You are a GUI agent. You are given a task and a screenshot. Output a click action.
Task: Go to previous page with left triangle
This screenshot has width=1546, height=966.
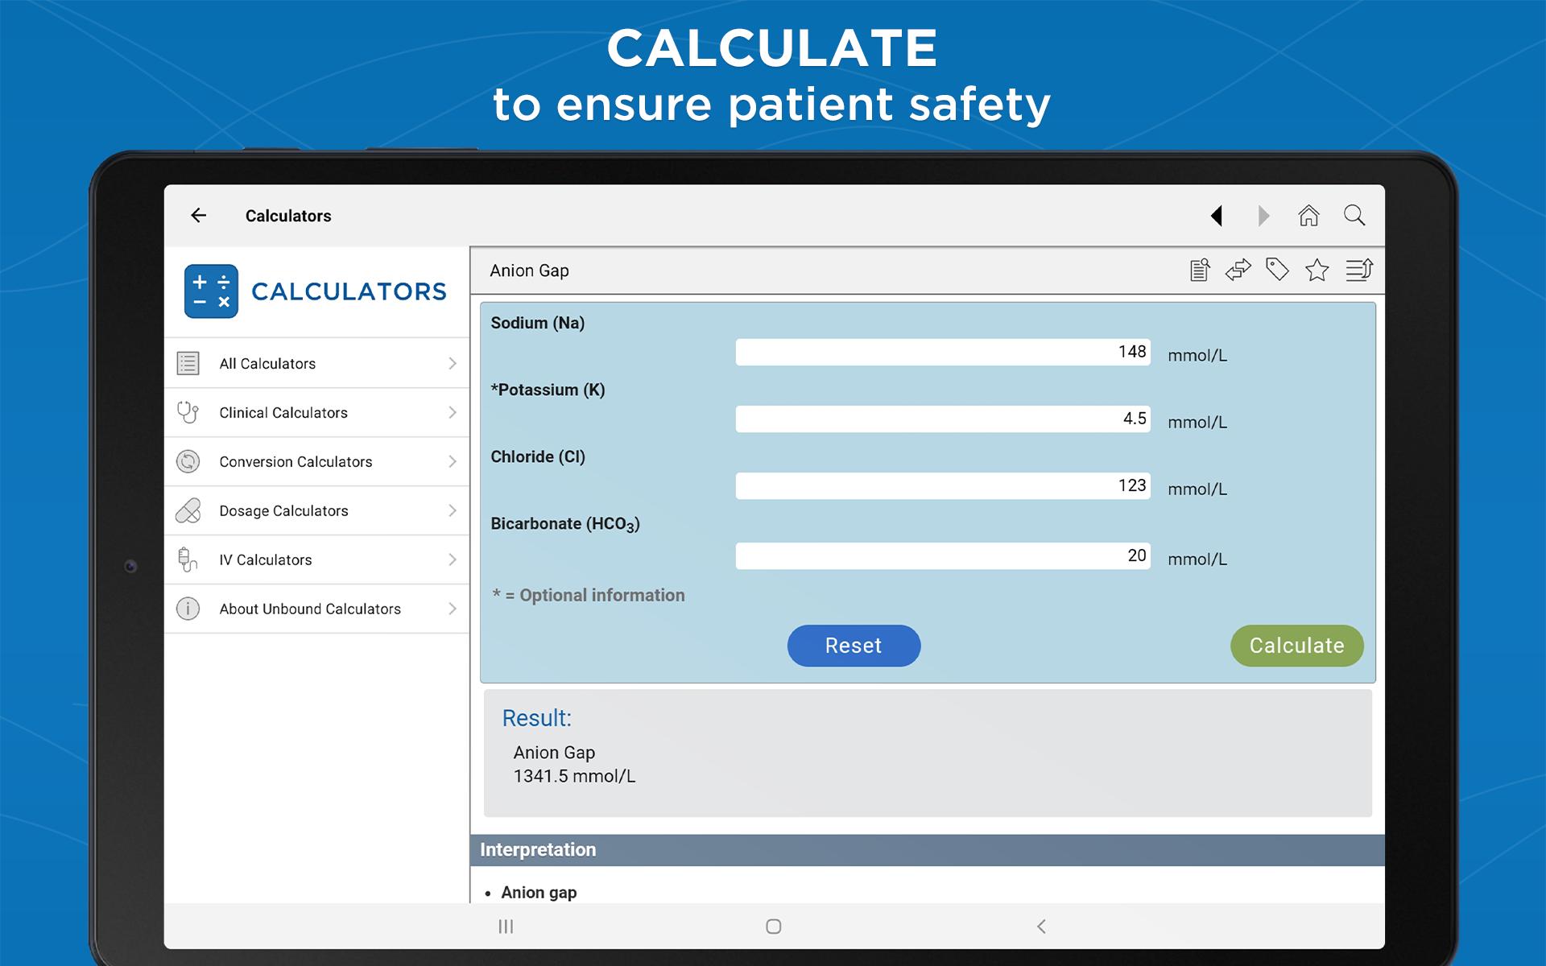1217,216
